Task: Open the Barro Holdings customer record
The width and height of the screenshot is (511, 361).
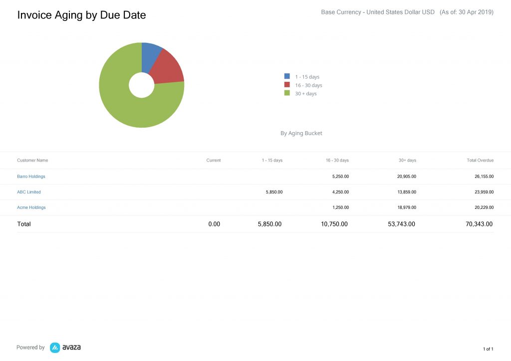Action: [31, 177]
